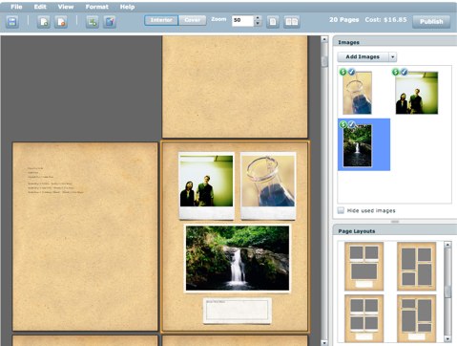Click the blank page above the photo page
Viewport: 457px width, 346px height.
[x=235, y=87]
